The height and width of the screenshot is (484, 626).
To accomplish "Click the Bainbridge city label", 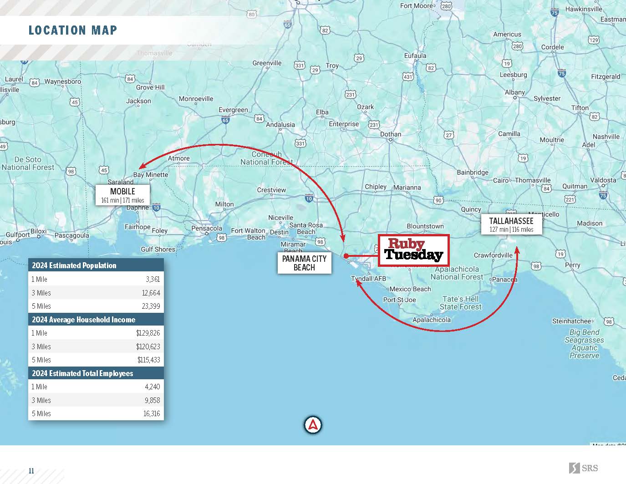I will pyautogui.click(x=473, y=172).
